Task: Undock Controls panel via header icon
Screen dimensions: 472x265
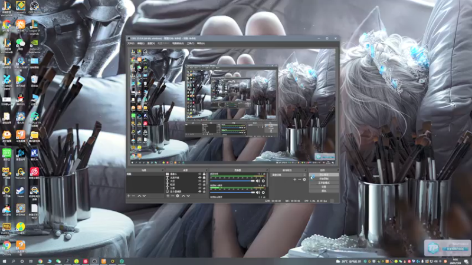Action: coord(338,170)
